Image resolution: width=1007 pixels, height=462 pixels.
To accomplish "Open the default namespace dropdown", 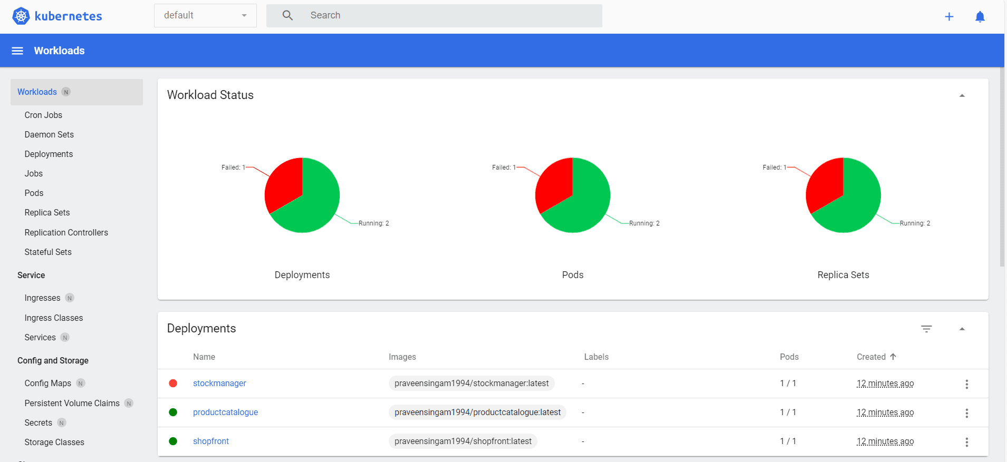I will (205, 16).
